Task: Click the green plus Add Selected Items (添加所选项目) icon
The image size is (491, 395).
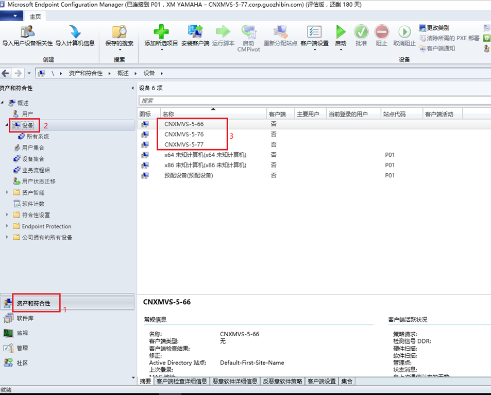Action: (161, 31)
